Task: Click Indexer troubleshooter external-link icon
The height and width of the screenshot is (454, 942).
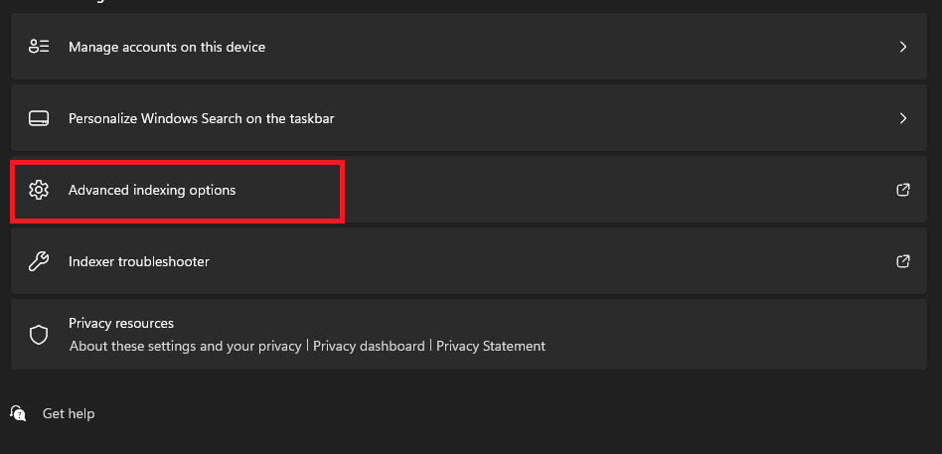Action: point(903,261)
